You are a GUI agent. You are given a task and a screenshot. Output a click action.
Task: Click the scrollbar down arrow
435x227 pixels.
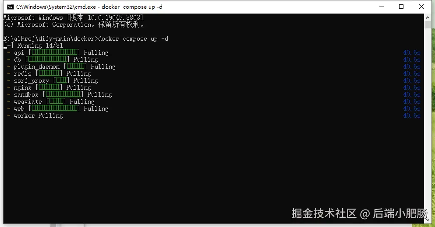pyautogui.click(x=428, y=220)
